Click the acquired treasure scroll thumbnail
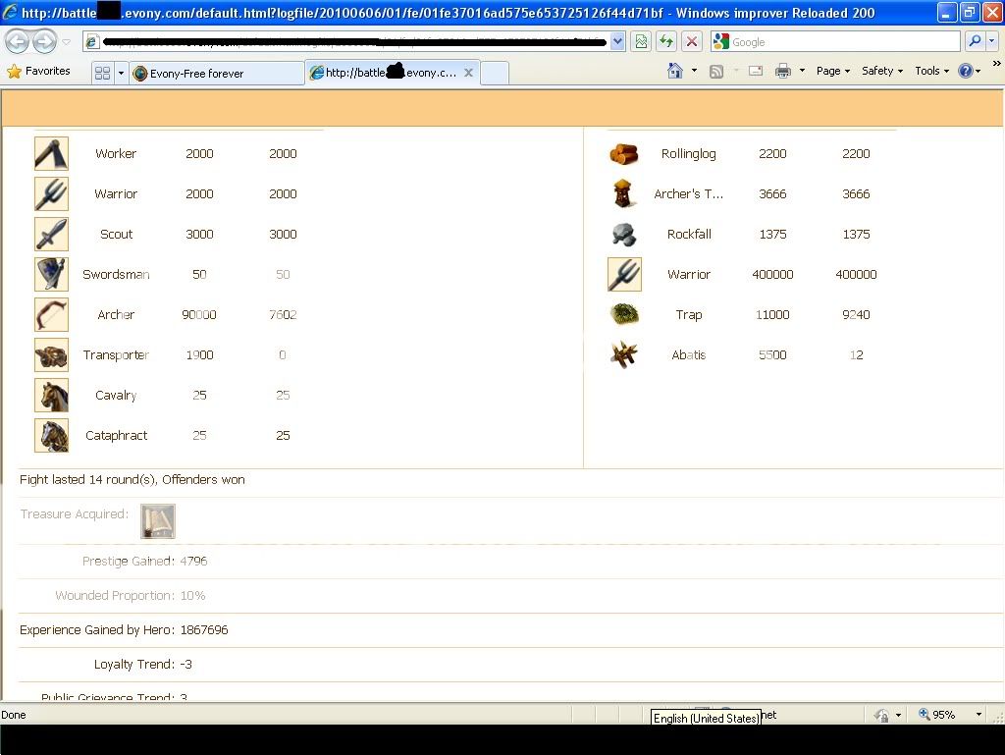Image resolution: width=1005 pixels, height=755 pixels. (157, 521)
